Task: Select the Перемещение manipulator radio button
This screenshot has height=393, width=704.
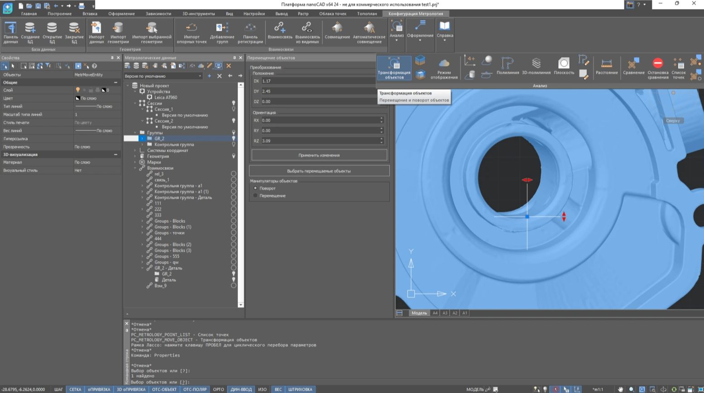Action: (x=256, y=196)
